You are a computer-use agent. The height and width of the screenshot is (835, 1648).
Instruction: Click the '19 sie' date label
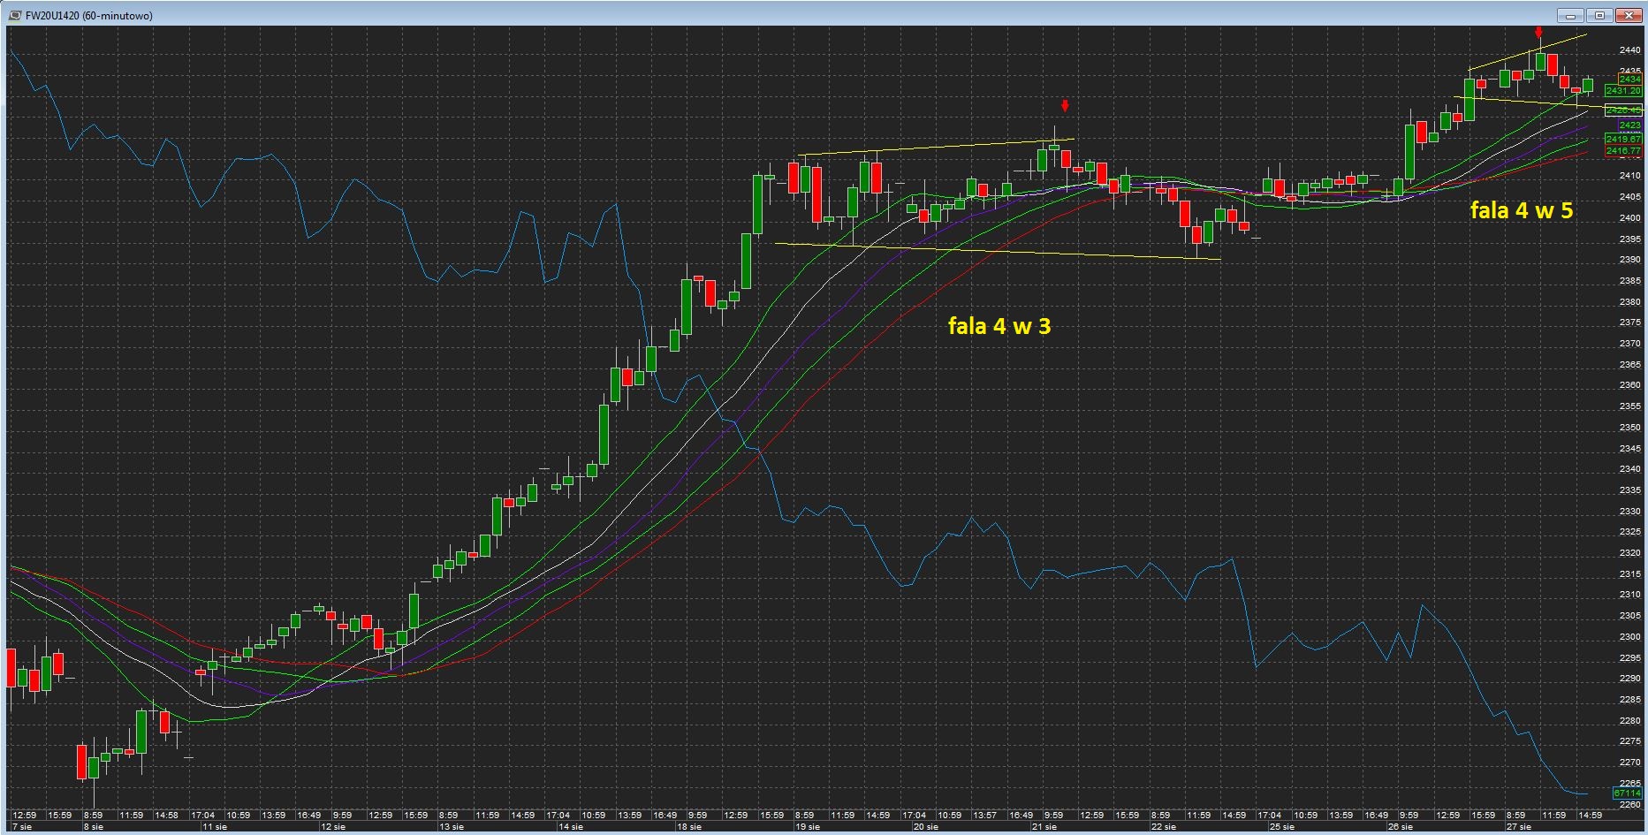click(808, 827)
